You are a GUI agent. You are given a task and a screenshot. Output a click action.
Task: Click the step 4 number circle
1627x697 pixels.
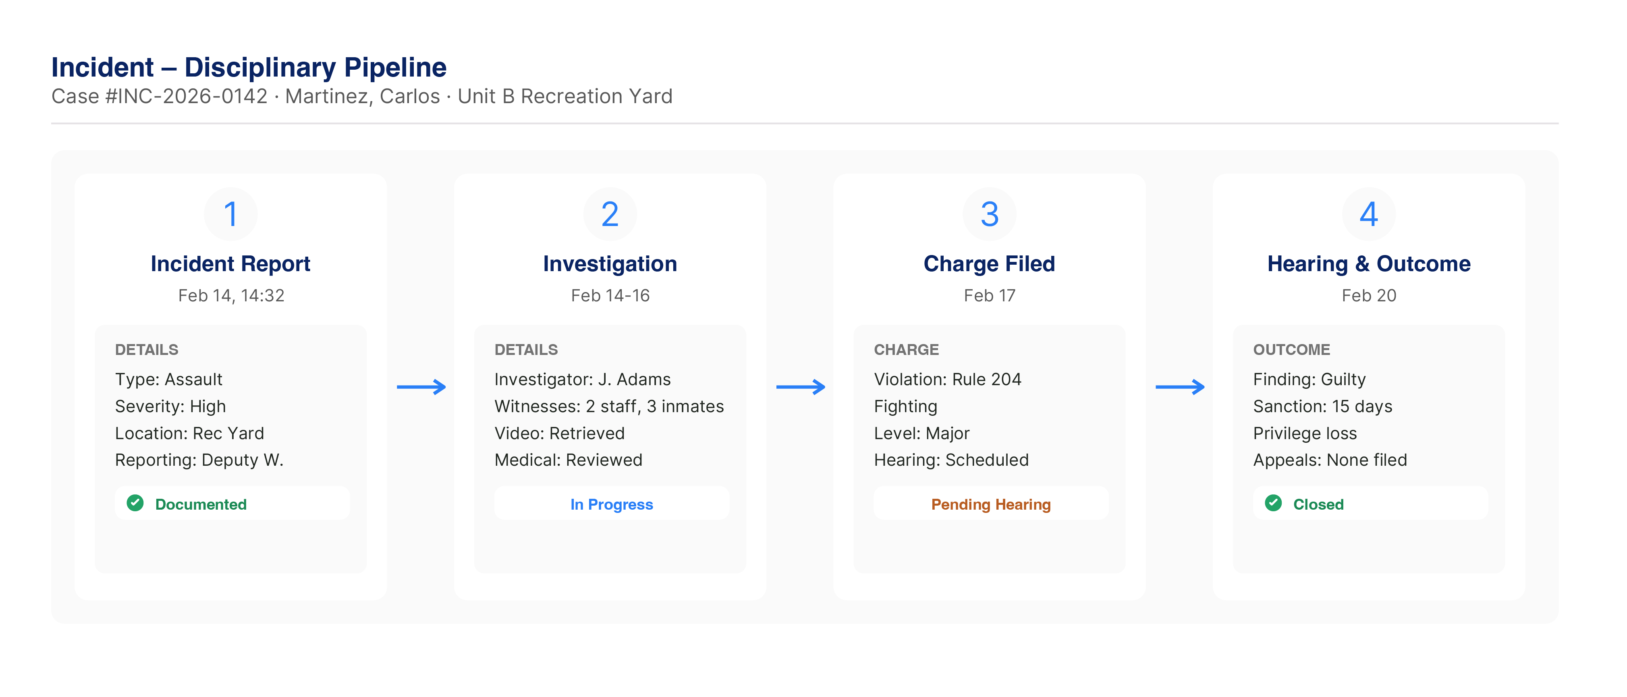click(1369, 214)
